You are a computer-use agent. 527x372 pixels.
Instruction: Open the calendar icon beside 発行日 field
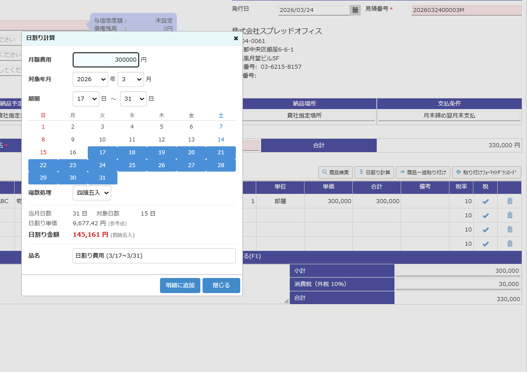(x=355, y=9)
